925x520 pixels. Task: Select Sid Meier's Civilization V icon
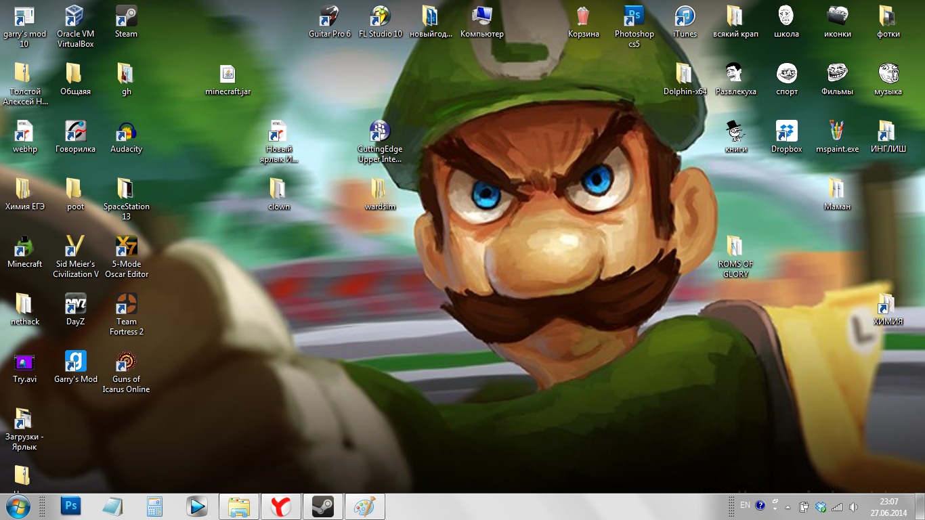point(75,257)
